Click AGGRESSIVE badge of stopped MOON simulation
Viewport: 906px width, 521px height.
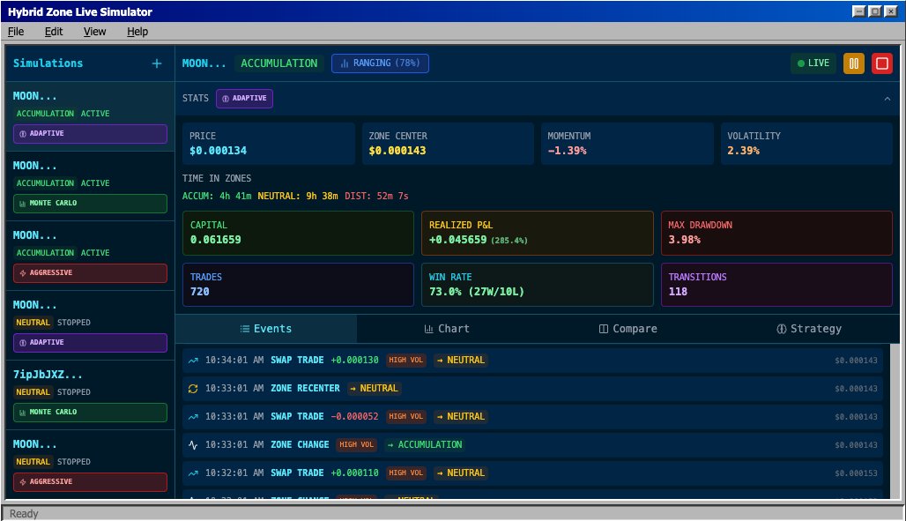[90, 481]
